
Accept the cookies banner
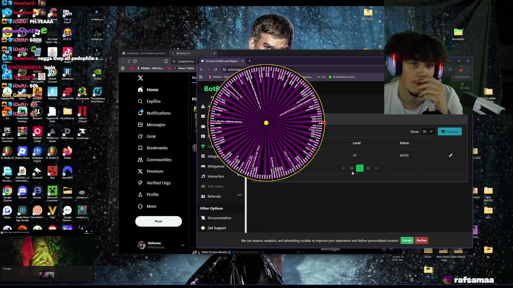(407, 240)
